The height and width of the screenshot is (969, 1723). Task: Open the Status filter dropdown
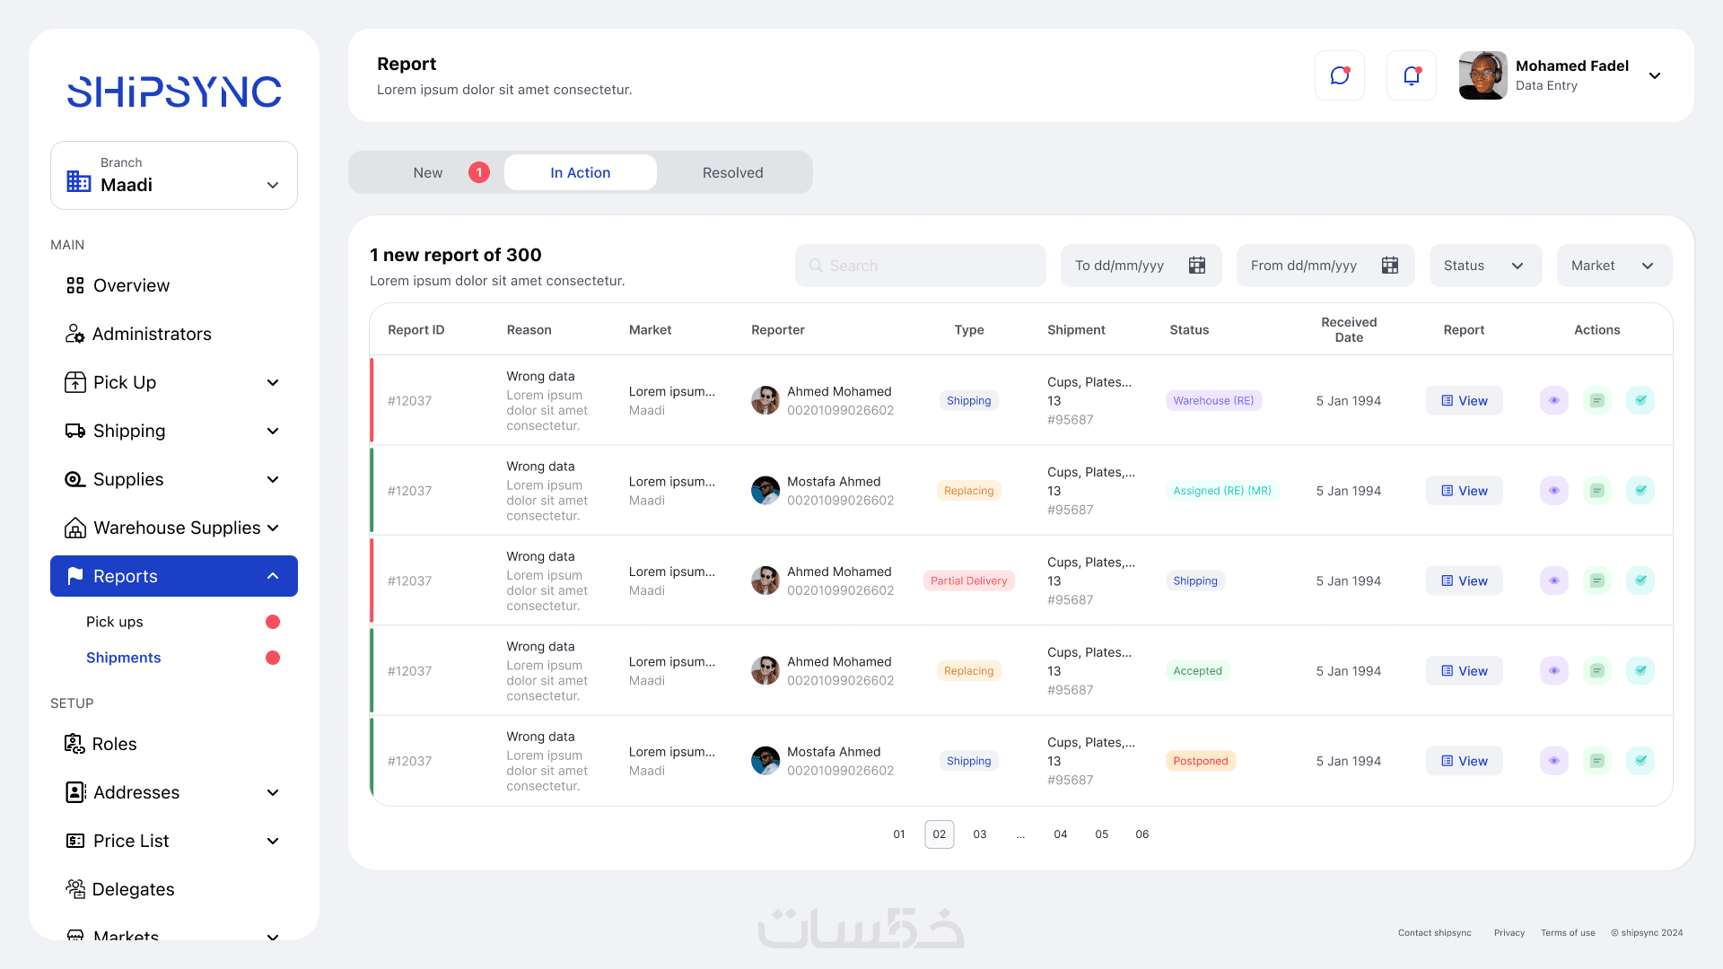pyautogui.click(x=1484, y=266)
